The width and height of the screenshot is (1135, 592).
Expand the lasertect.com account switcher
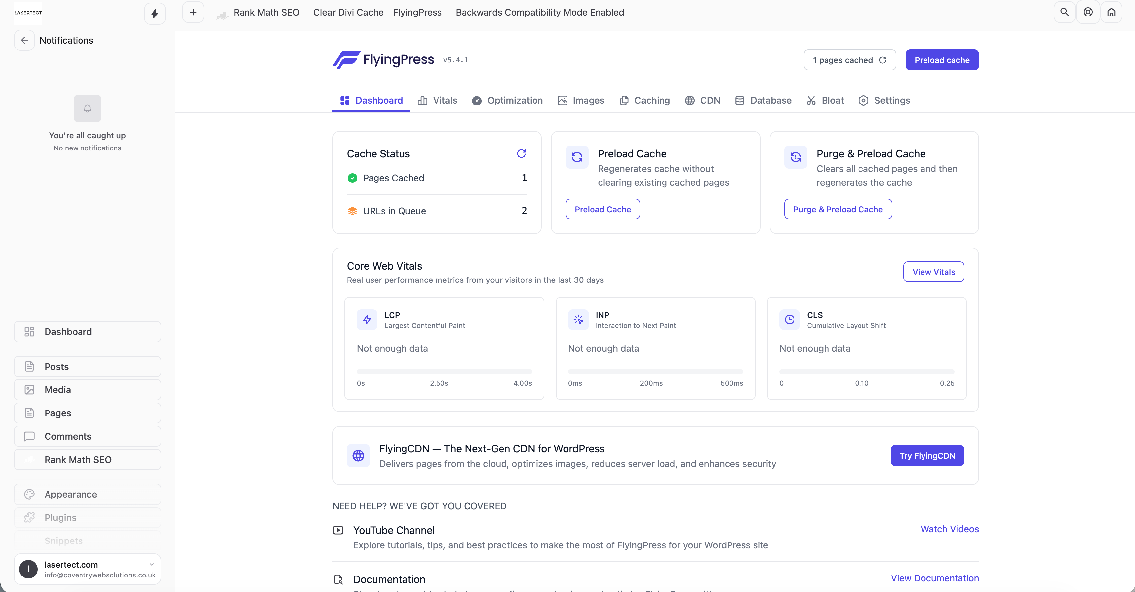click(x=151, y=564)
